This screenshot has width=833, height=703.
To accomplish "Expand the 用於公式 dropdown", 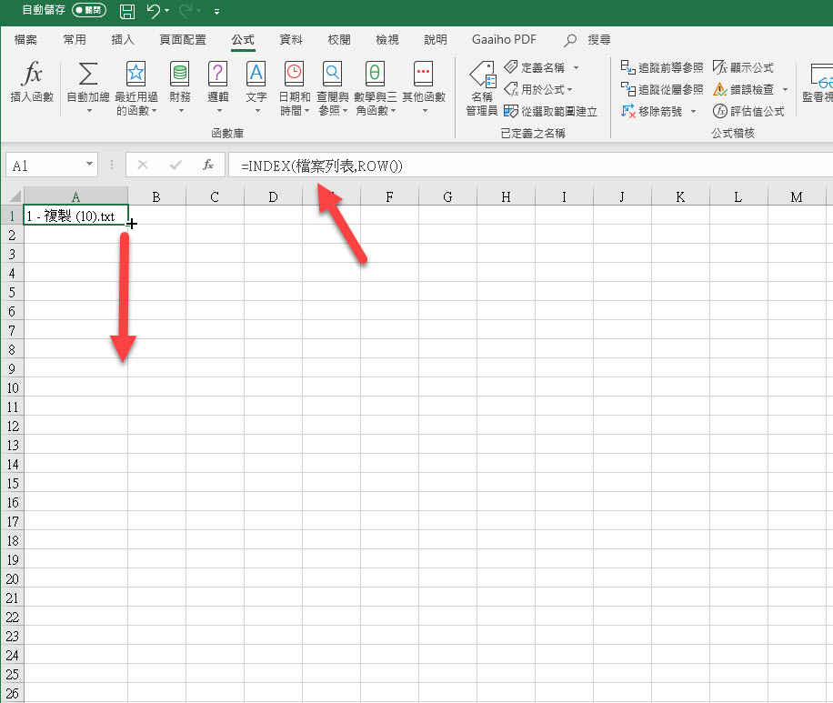I will coord(570,89).
